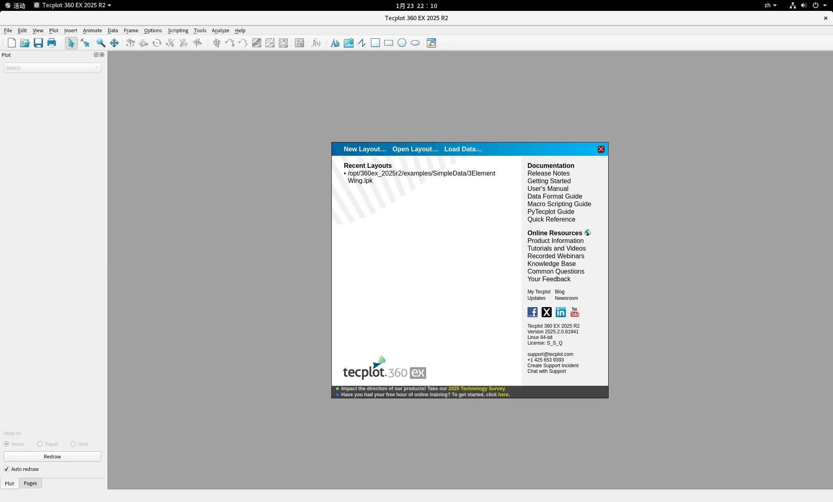Click the New Layout toolbar icon
Screen dimensions: 833x502
(11, 43)
